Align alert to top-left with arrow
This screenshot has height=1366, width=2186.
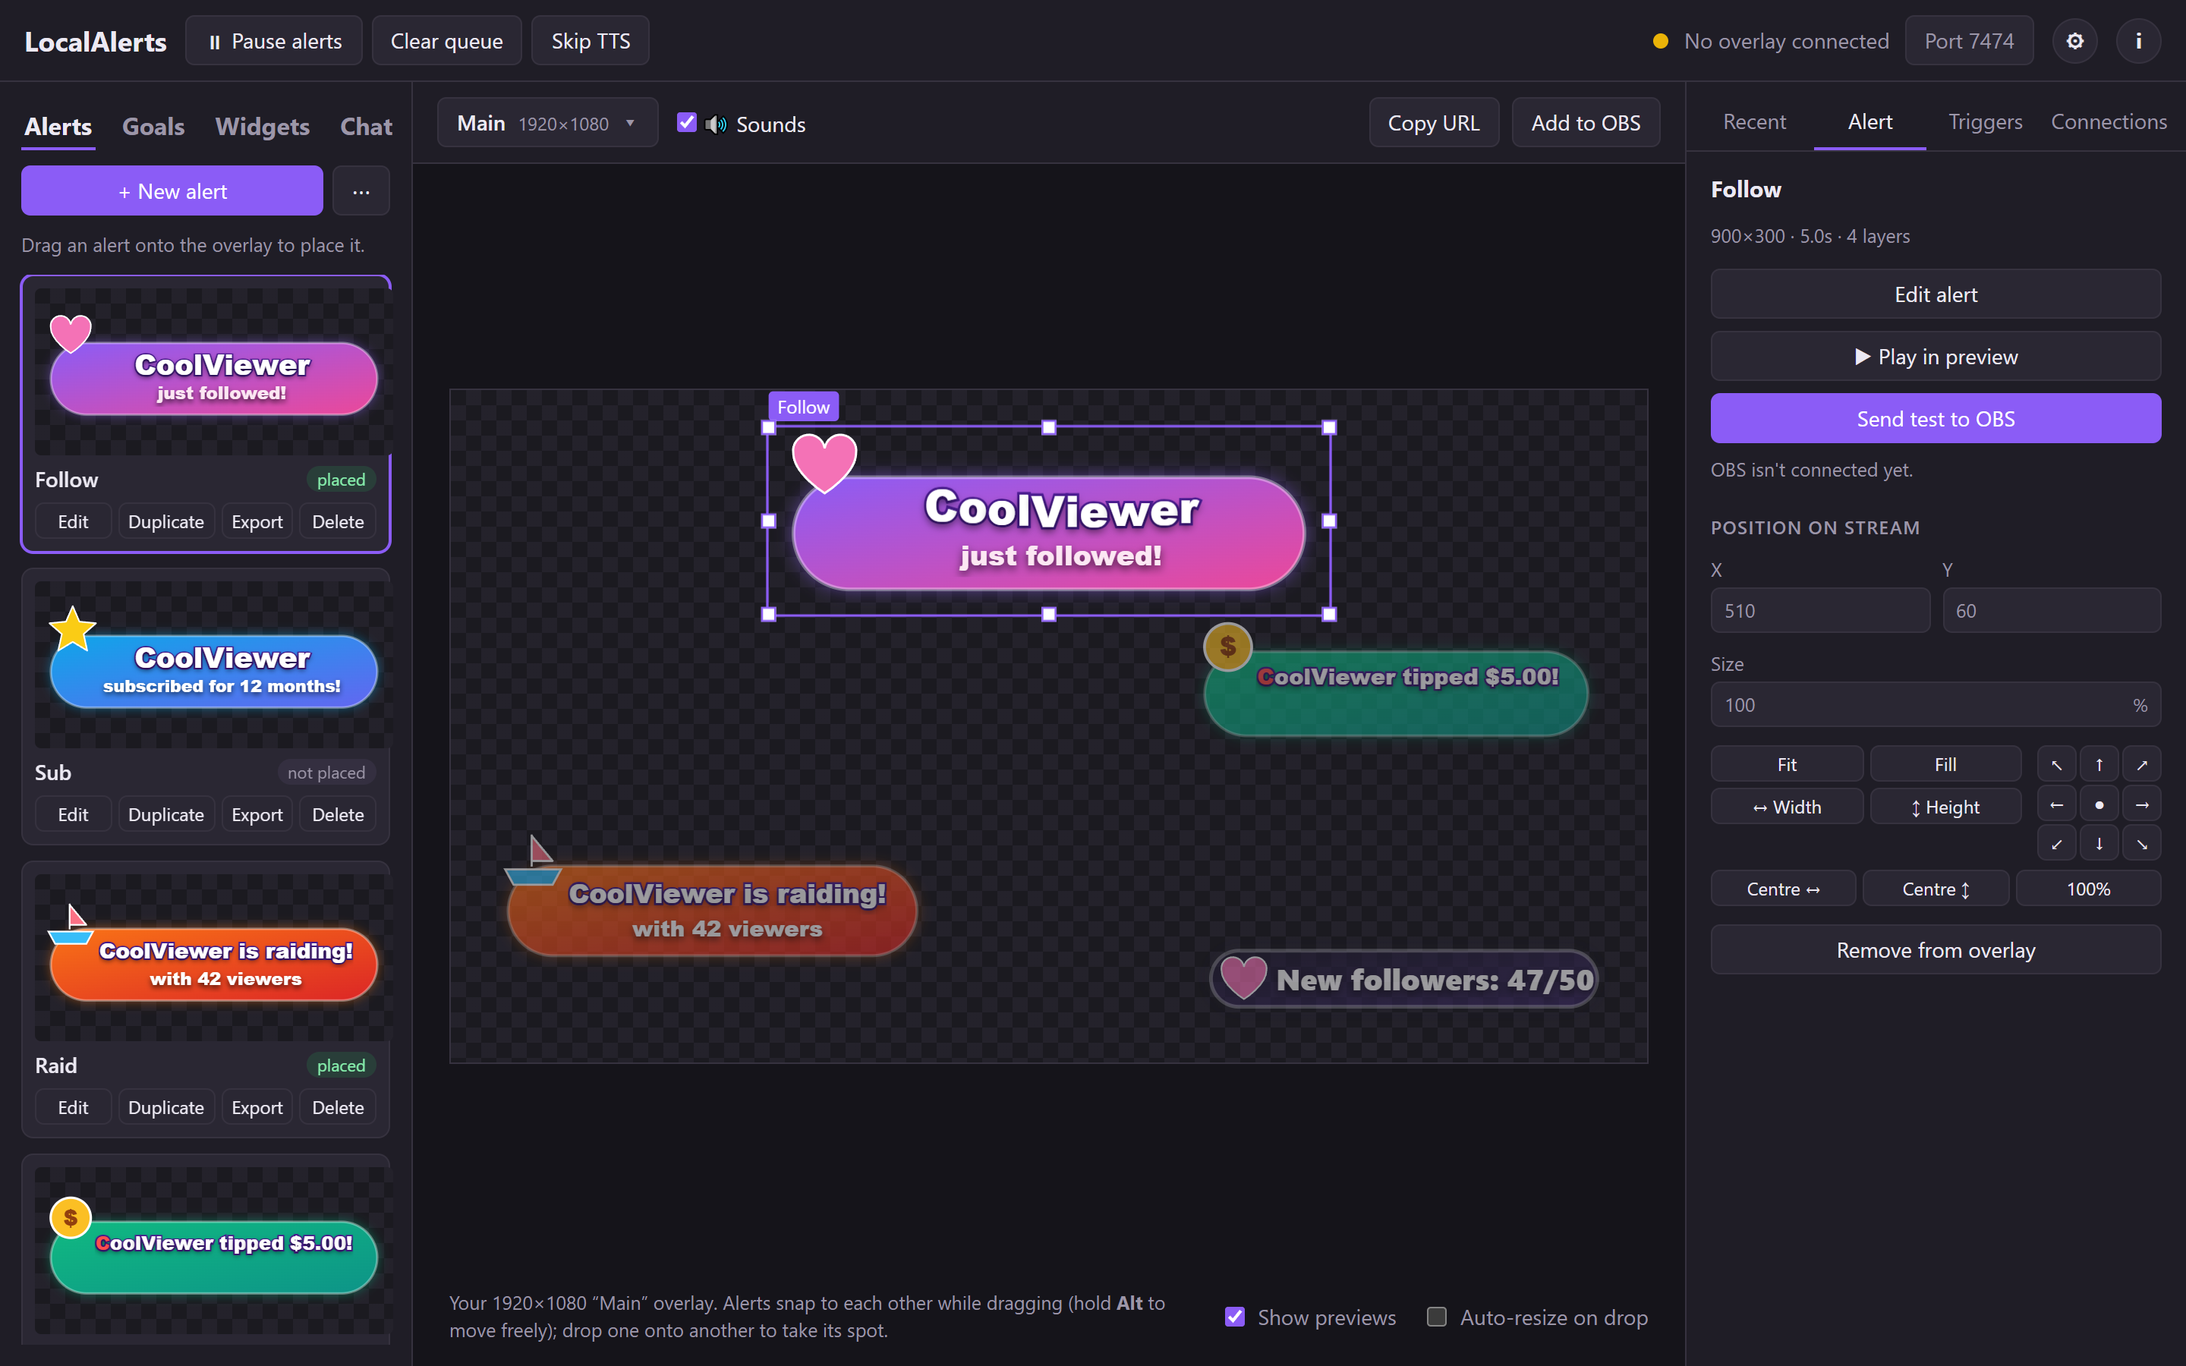[x=2056, y=764]
